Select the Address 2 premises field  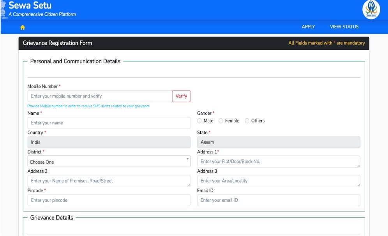pyautogui.click(x=109, y=181)
